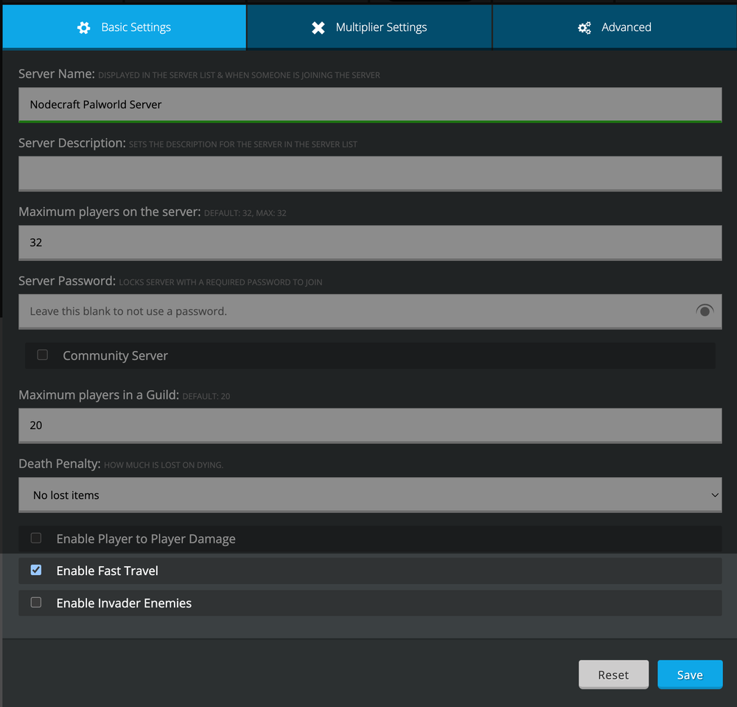Click the gear icon on Basic Settings tab
Screen dimensions: 737x707
coord(83,27)
